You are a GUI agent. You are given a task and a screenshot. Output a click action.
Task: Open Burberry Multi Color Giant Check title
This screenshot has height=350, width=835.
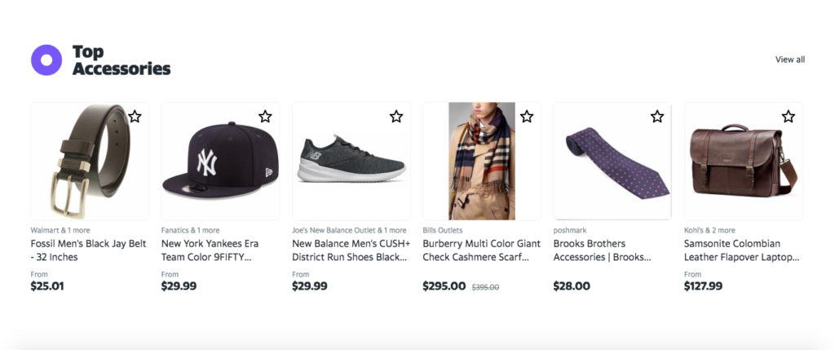coord(481,250)
